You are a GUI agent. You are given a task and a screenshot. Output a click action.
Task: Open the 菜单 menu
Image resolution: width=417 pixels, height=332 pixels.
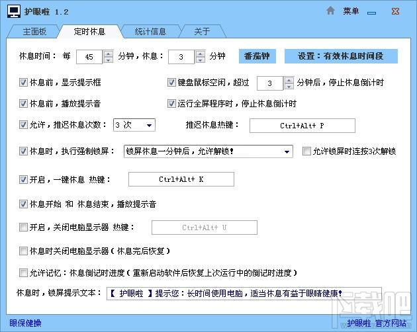351,11
